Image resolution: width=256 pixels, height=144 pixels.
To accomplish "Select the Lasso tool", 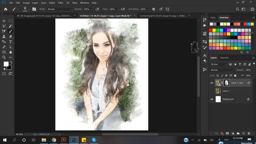I will click(x=4, y=26).
